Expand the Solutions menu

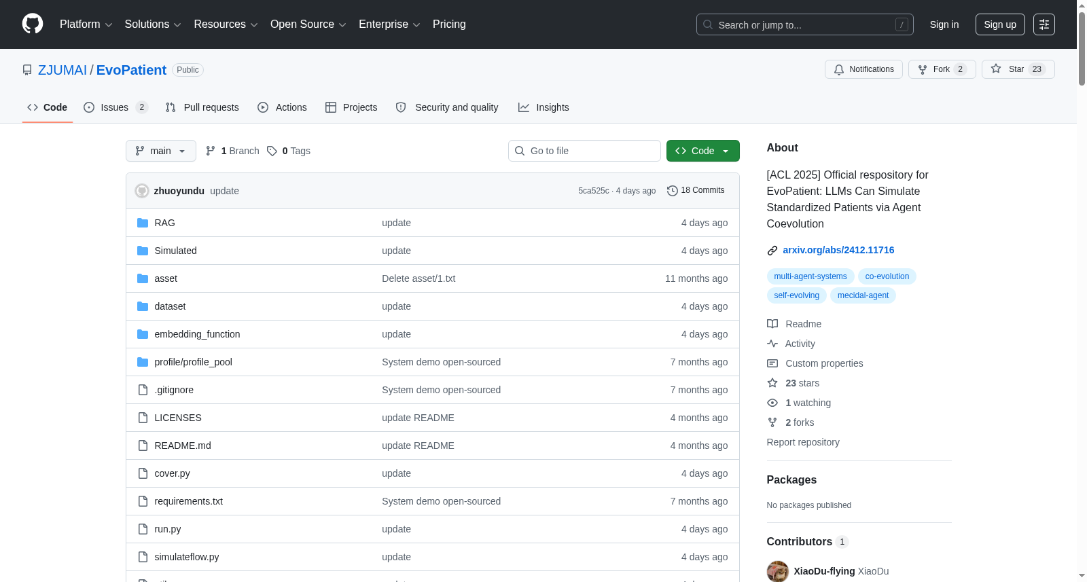pos(153,24)
